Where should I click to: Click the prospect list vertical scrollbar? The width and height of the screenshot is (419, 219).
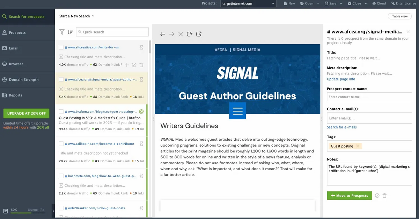150,47
